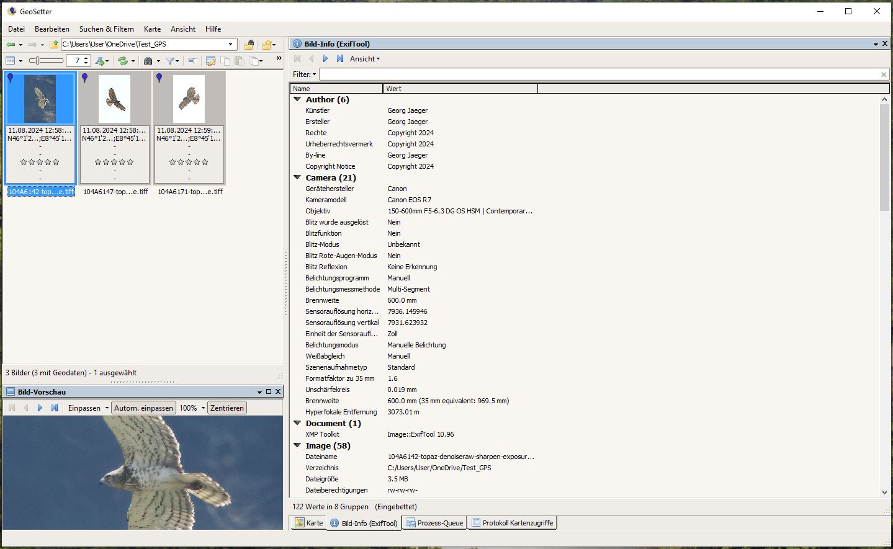Click the edit data pencil icon
This screenshot has height=549, width=893.
(210, 61)
